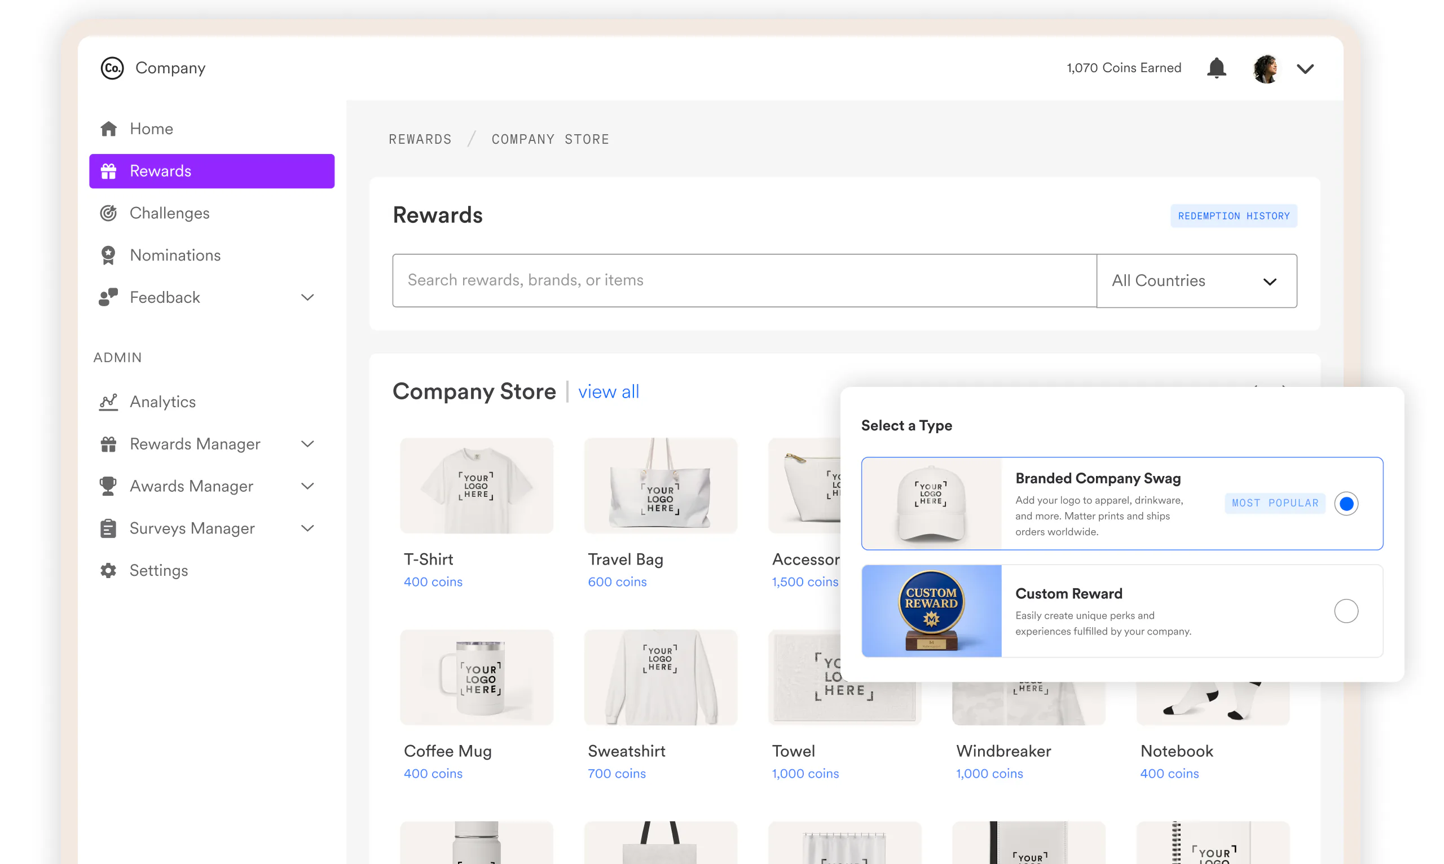
Task: Open Nominations in the sidebar
Action: (212, 255)
